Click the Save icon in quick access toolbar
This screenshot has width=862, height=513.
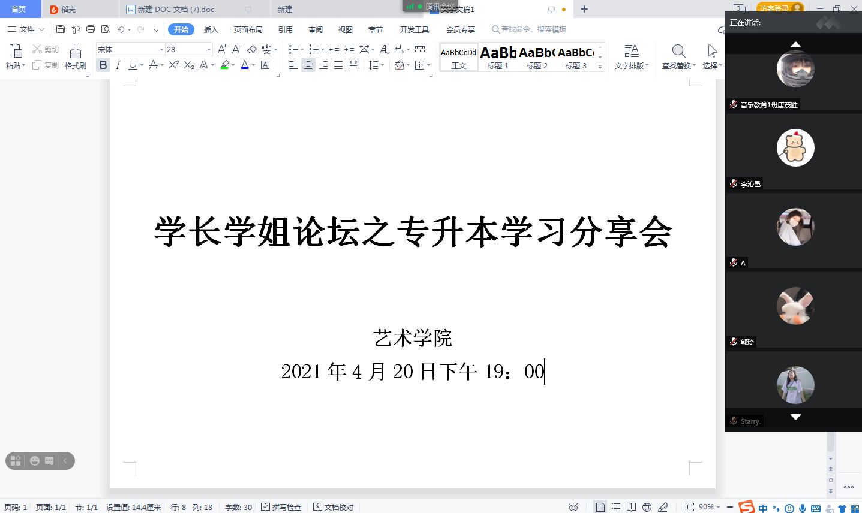pos(60,29)
